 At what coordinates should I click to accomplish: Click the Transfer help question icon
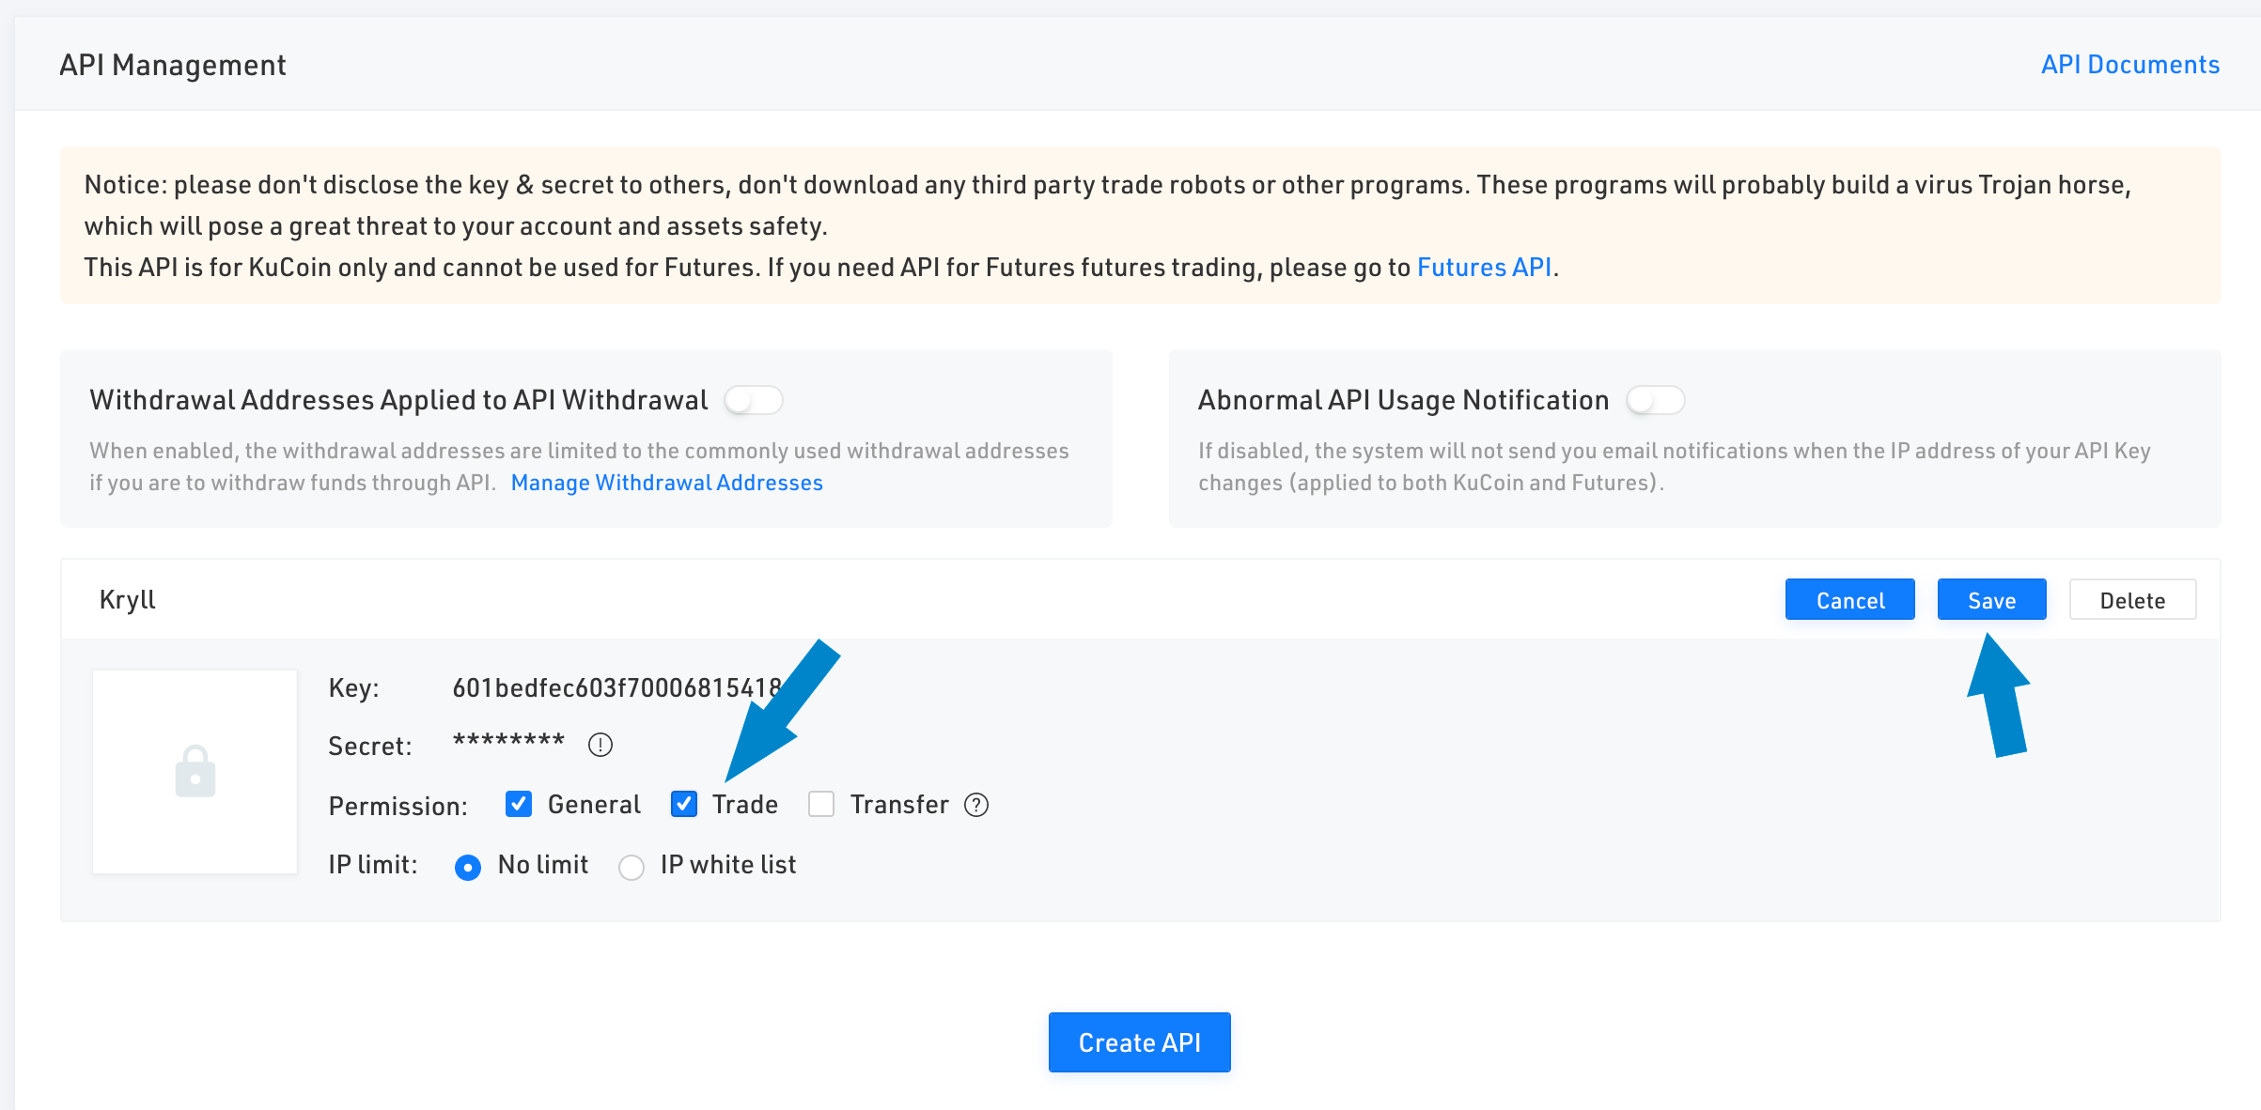click(x=976, y=805)
